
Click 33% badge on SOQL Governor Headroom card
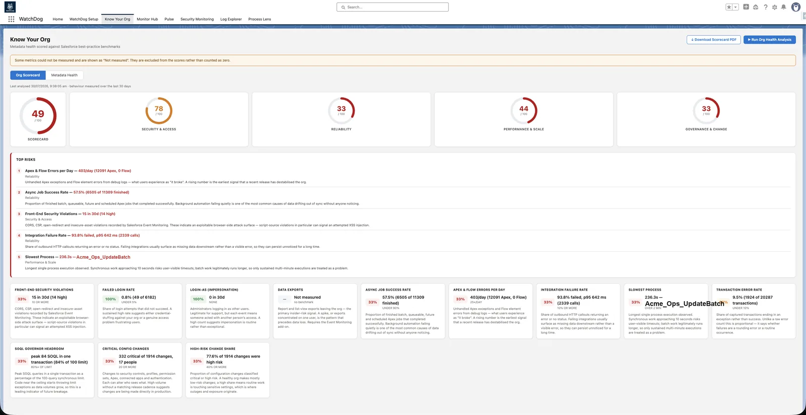(22, 361)
